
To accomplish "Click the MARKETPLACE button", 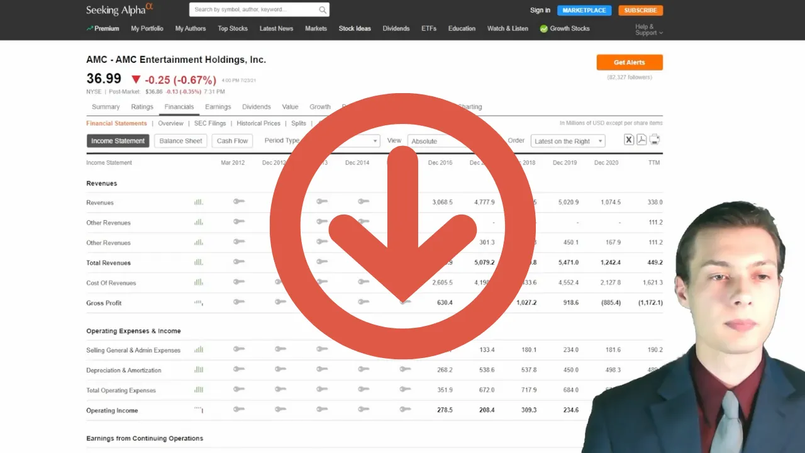I will tap(584, 10).
